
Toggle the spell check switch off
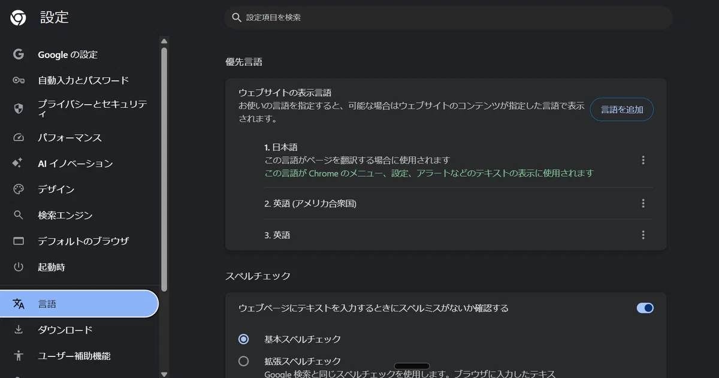click(645, 308)
